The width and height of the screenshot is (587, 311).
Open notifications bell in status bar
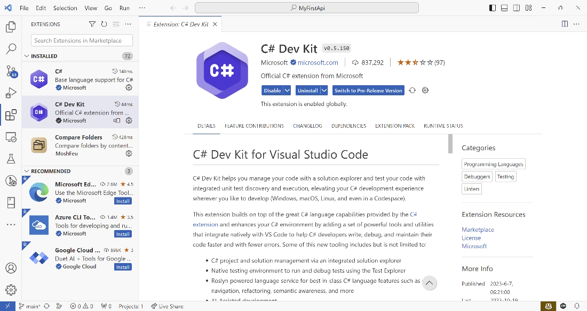[x=577, y=306]
